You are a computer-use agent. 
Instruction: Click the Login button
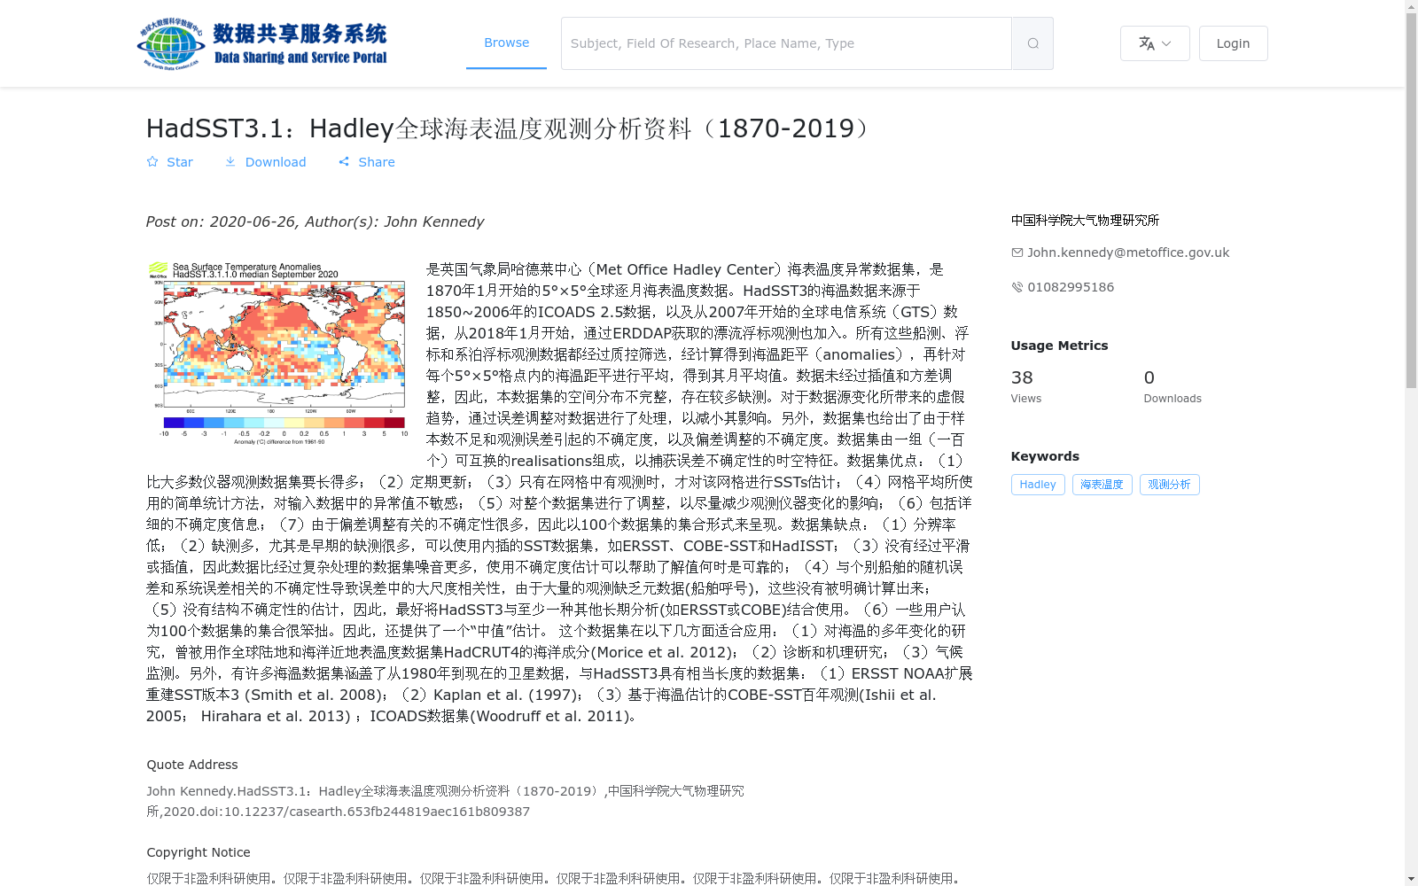point(1233,43)
